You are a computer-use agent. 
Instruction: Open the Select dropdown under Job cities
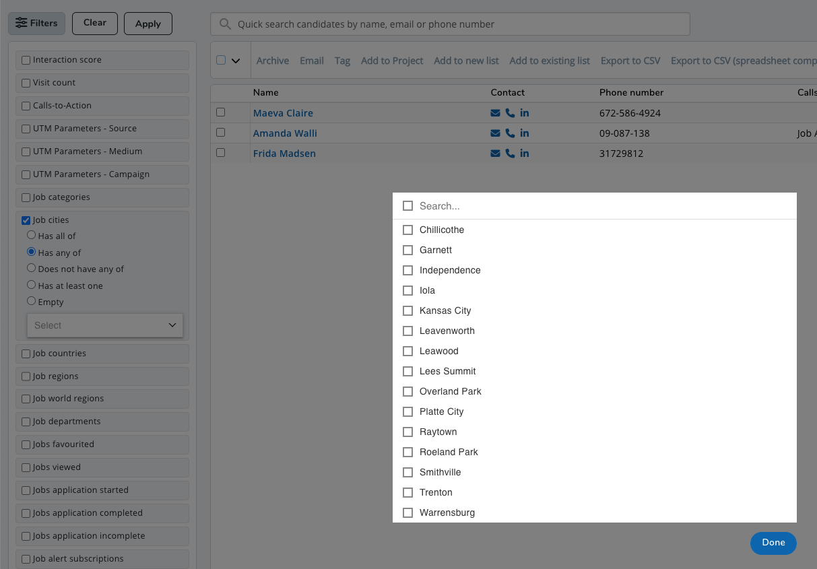104,325
